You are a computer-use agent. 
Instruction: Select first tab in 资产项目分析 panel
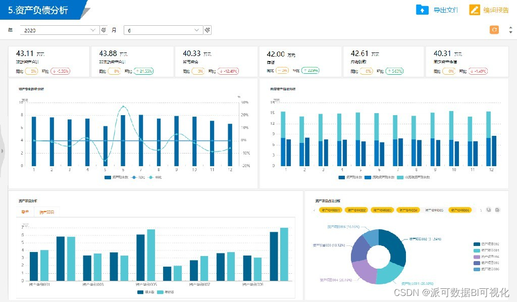coord(25,212)
